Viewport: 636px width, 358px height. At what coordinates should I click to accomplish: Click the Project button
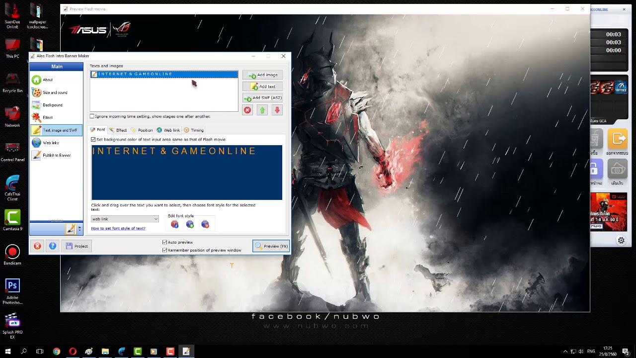click(77, 246)
